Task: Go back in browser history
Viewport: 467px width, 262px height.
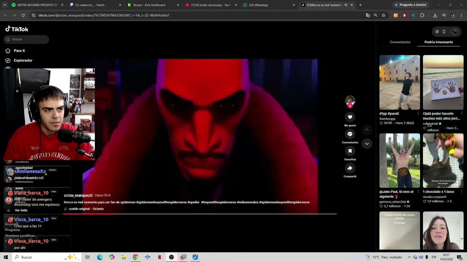Action: point(5,15)
